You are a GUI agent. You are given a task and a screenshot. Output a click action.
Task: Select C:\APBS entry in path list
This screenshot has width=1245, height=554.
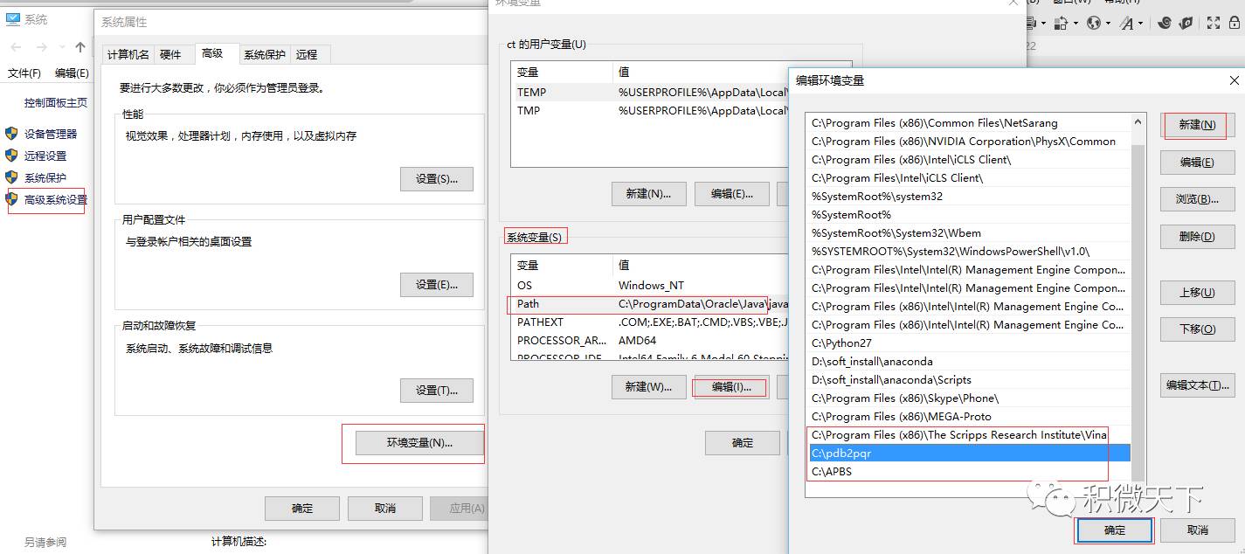coord(969,472)
